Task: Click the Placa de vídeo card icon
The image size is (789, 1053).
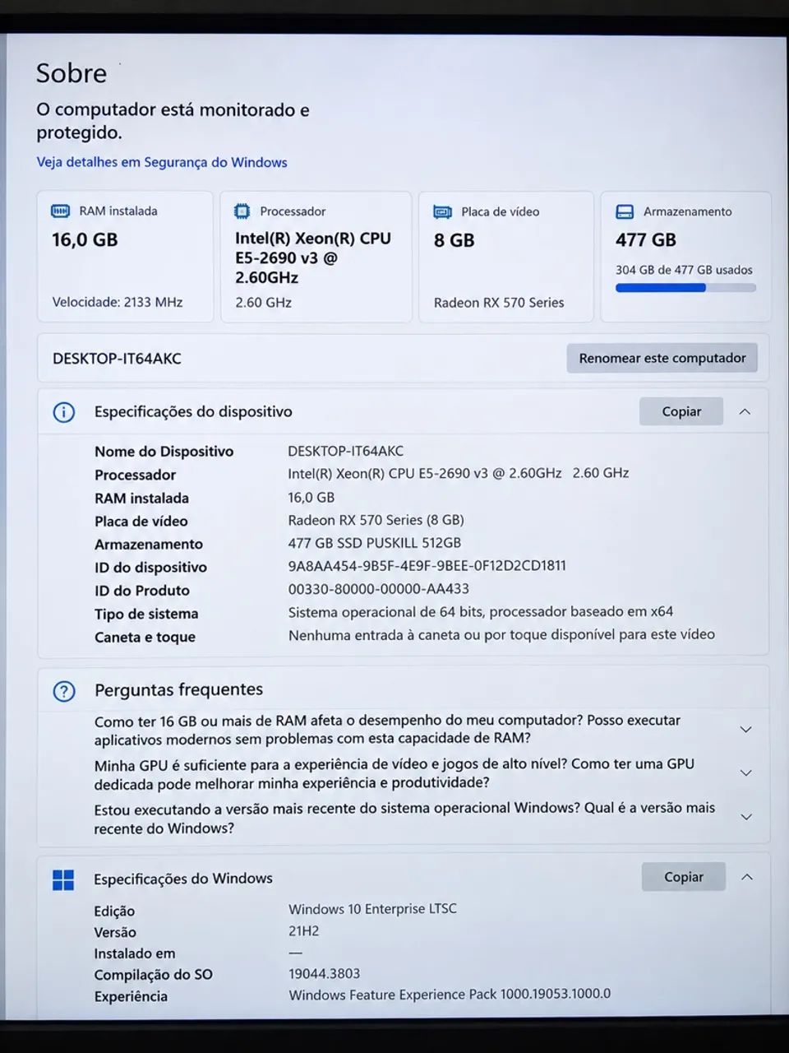Action: (442, 212)
